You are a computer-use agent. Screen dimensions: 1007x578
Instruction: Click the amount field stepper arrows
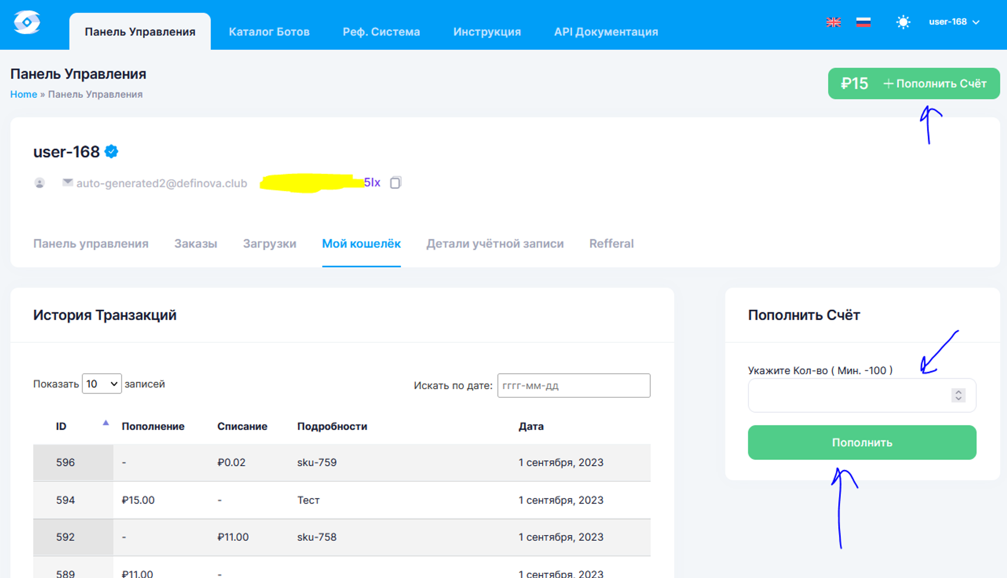point(958,396)
